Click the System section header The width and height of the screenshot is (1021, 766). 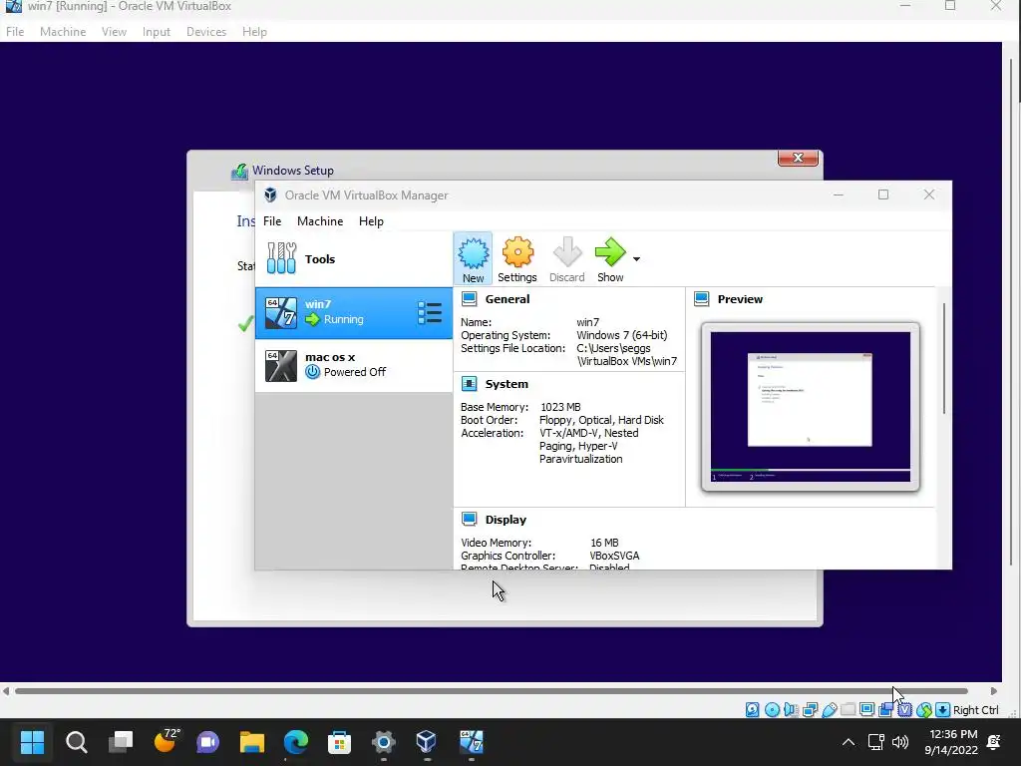[x=506, y=384]
